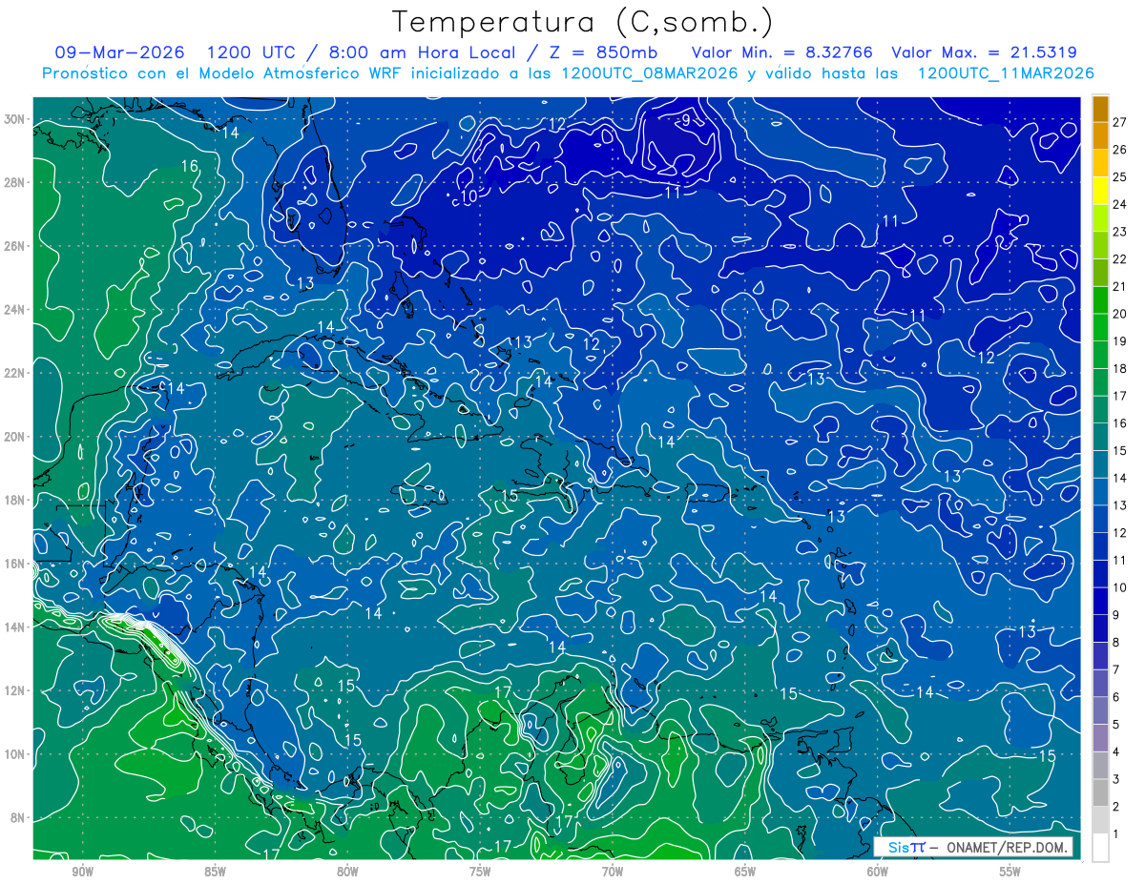This screenshot has height=884, width=1145.
Task: Click the 8N latitude axis label
Action: pos(19,817)
